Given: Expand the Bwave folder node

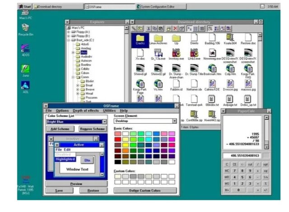Looking at the screenshot, I should click(x=78, y=90).
